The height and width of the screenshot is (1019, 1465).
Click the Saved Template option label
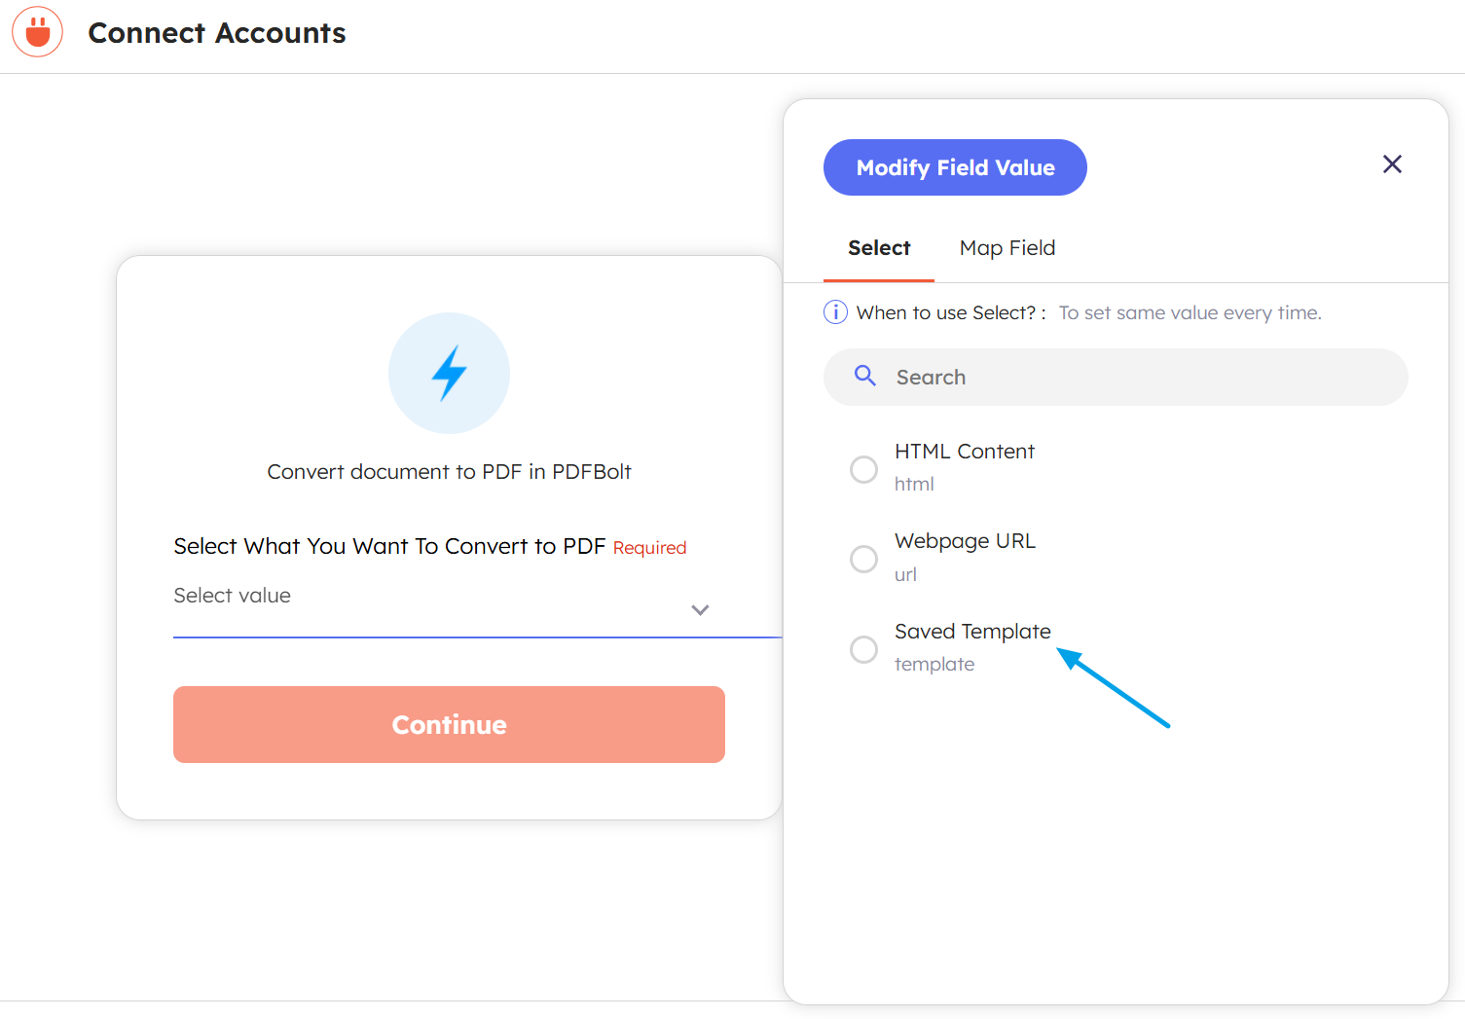point(972,631)
